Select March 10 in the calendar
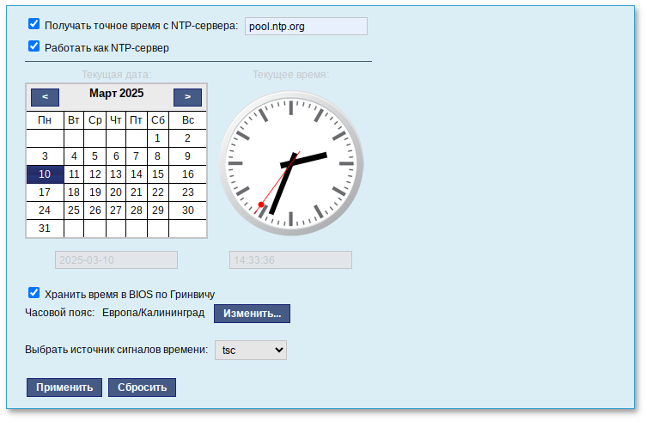This screenshot has height=421, width=646. coord(45,174)
